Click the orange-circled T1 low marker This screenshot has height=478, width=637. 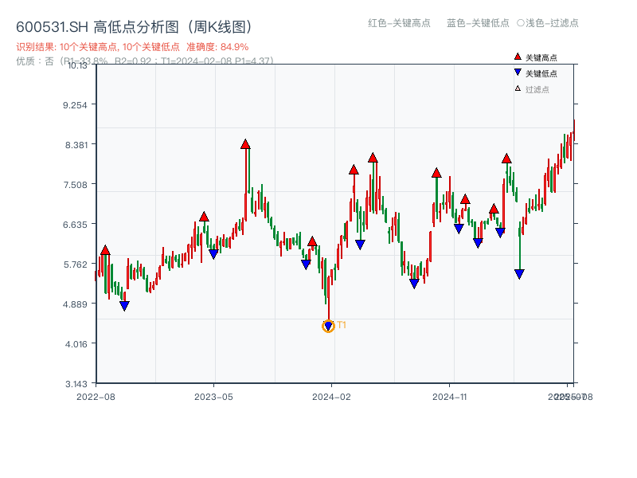pos(328,326)
